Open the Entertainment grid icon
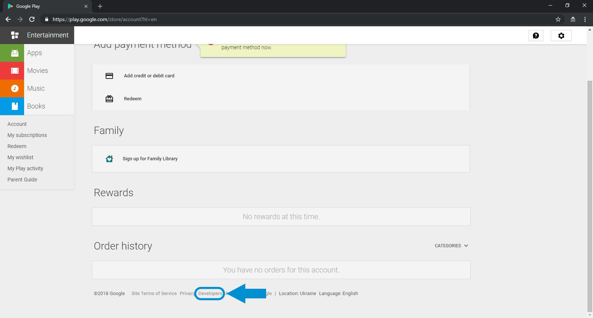Image resolution: width=593 pixels, height=318 pixels. (x=15, y=35)
